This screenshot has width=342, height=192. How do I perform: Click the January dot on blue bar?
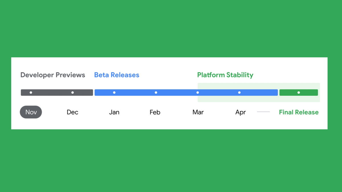pos(114,92)
